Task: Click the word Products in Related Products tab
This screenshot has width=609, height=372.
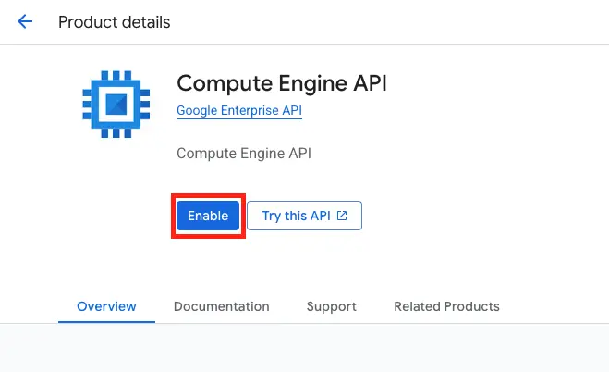Action: [470, 306]
